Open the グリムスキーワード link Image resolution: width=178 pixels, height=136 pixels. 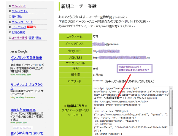pyautogui.click(x=22, y=22)
